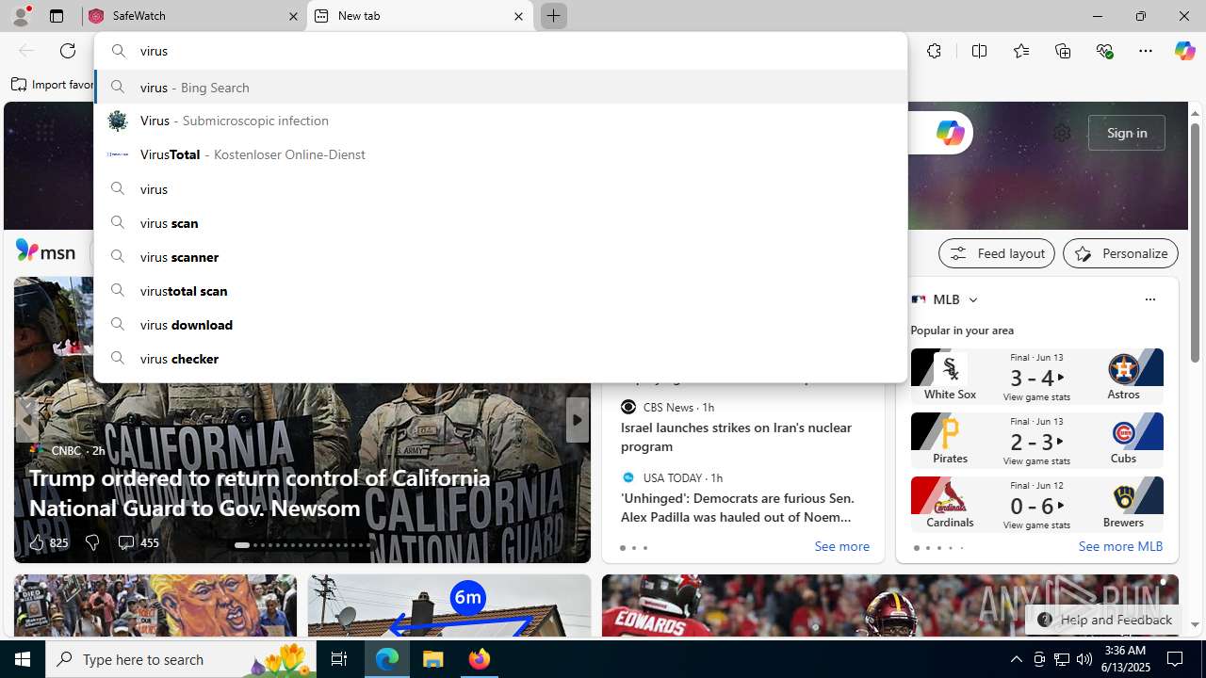Open a new browser tab with plus button
This screenshot has height=678, width=1206.
pos(553,16)
